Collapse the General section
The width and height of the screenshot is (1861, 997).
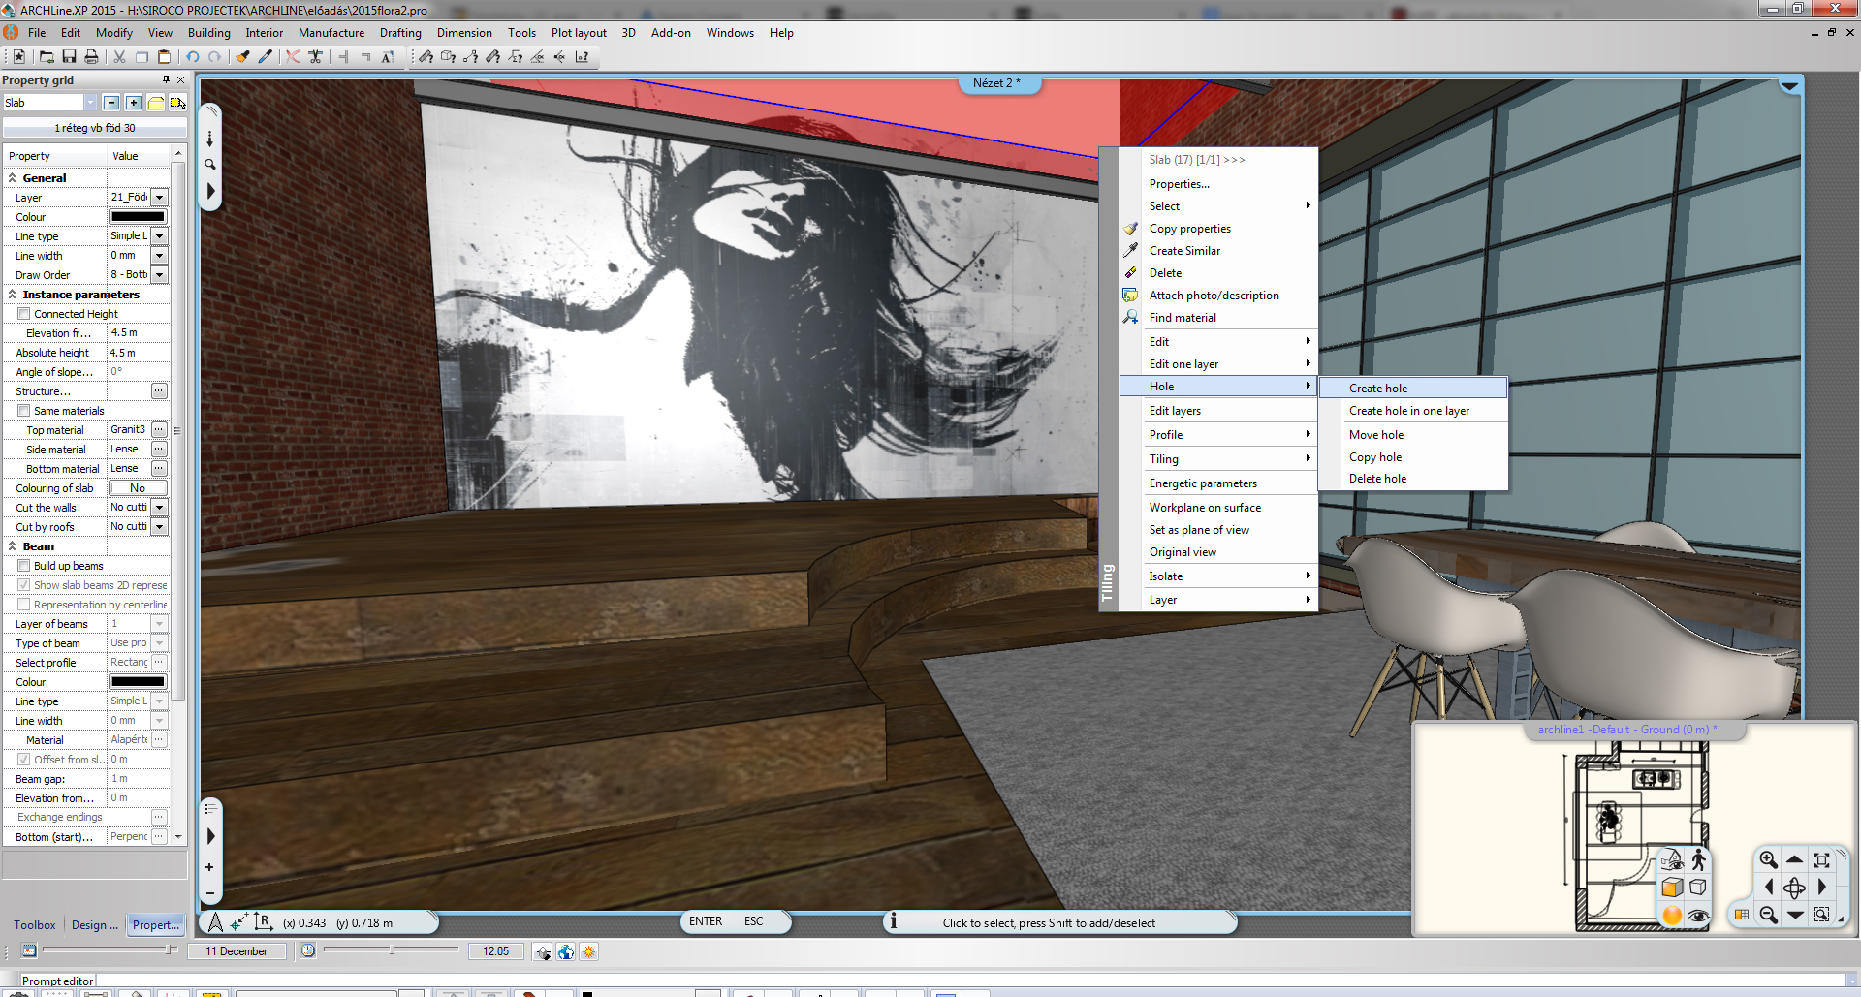(12, 178)
